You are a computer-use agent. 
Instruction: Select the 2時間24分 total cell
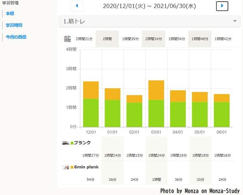(153, 39)
